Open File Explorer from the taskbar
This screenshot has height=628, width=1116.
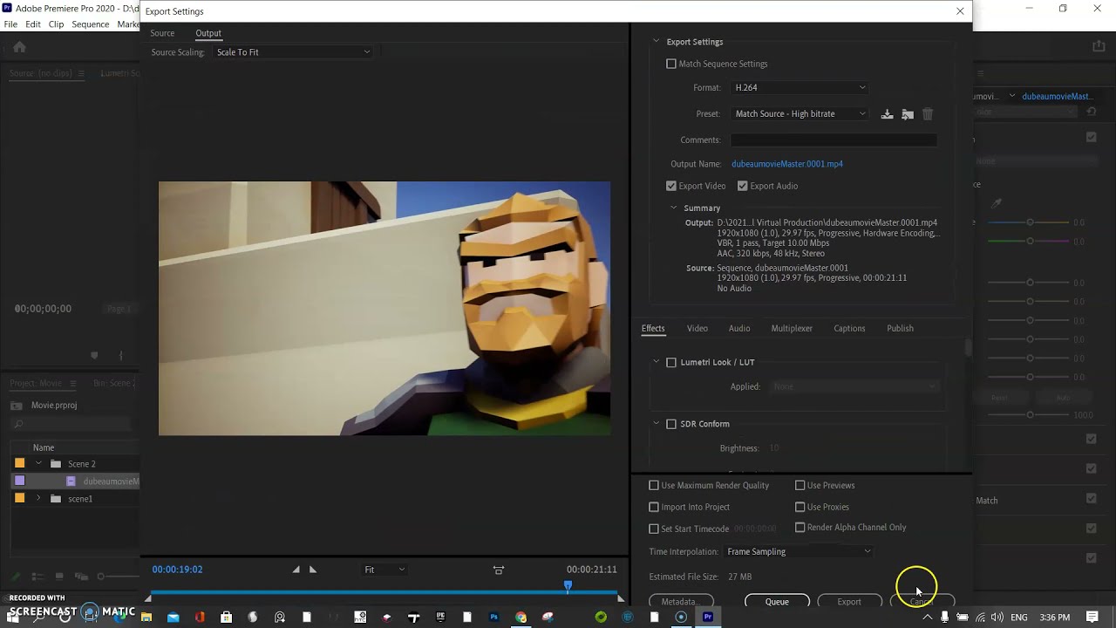coord(146,618)
